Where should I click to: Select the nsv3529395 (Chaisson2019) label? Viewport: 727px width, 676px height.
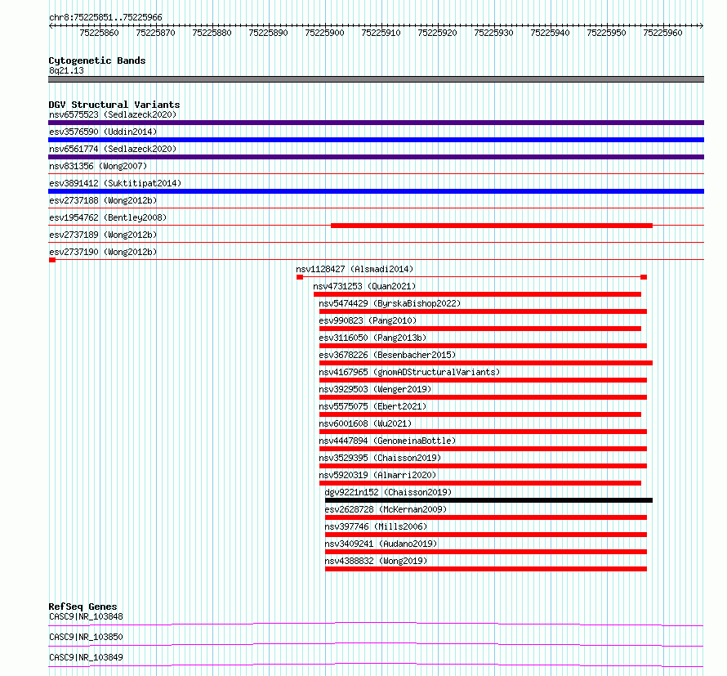[380, 458]
